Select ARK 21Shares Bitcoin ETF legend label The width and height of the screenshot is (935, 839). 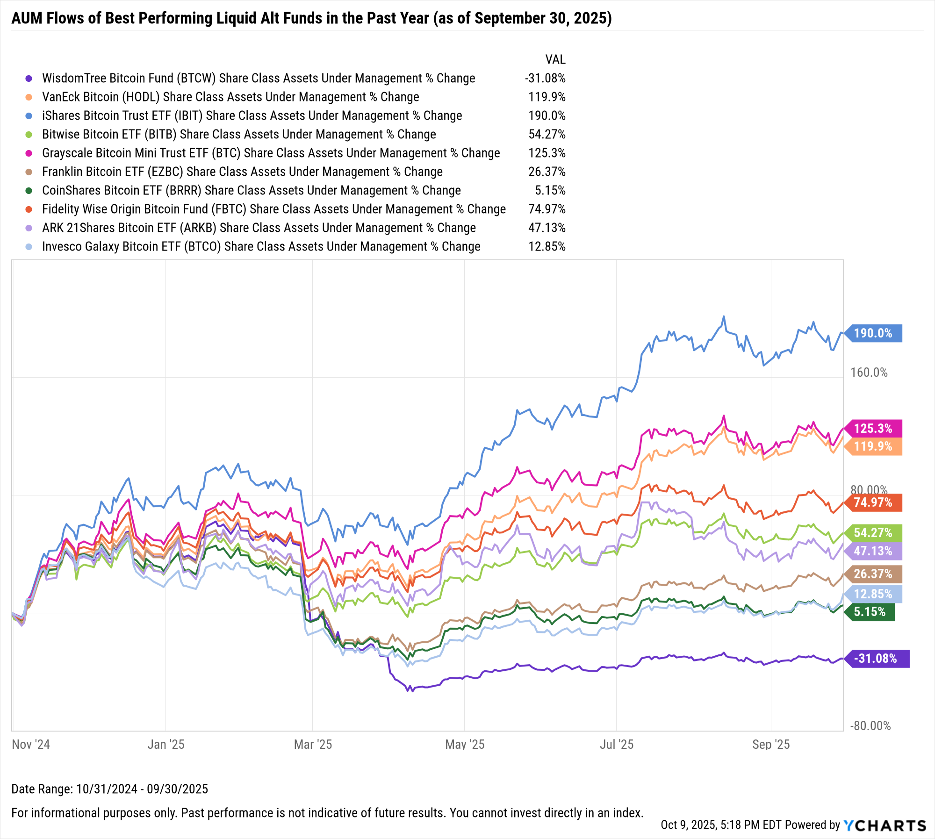[259, 228]
